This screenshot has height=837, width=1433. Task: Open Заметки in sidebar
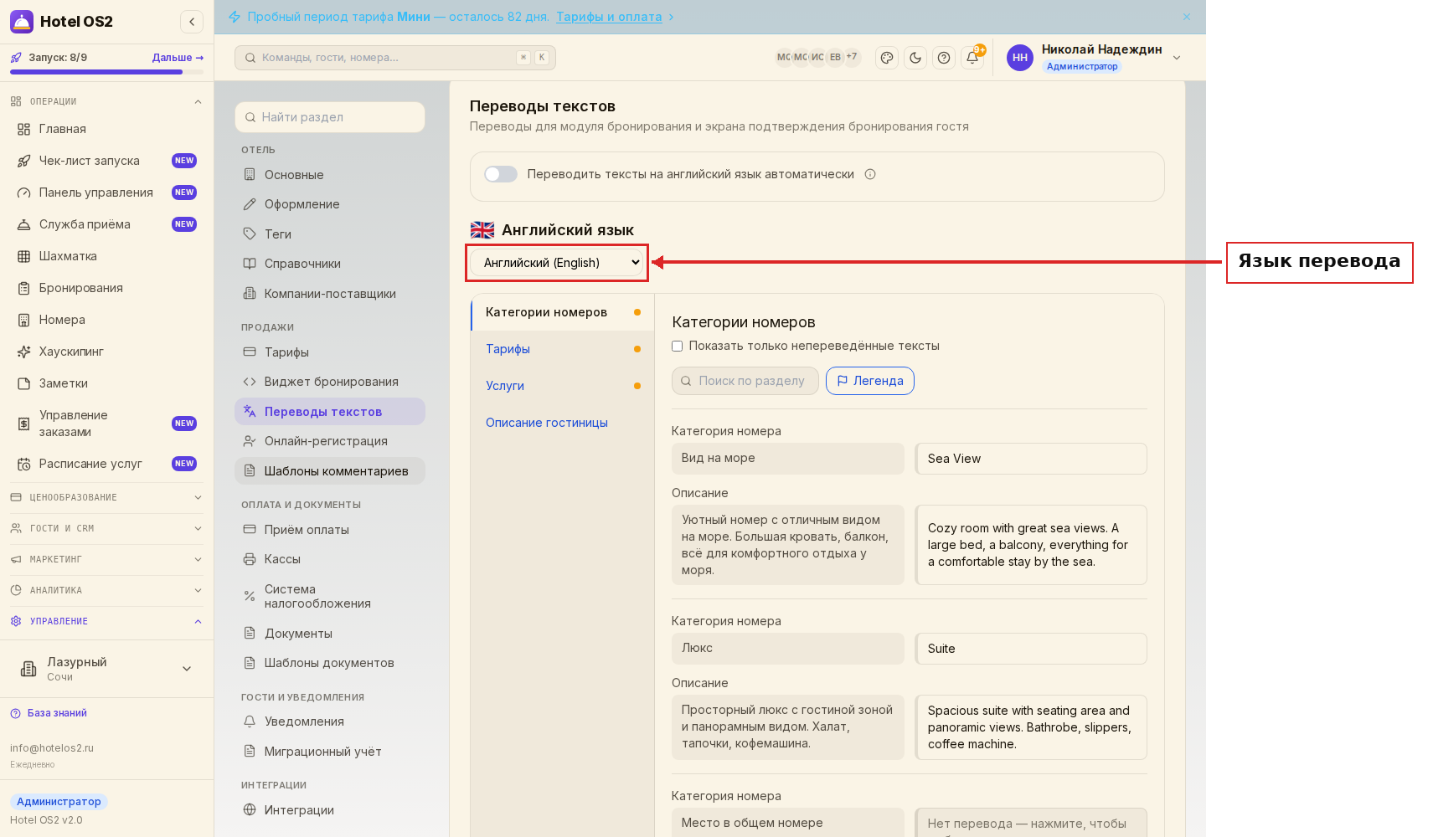click(107, 383)
